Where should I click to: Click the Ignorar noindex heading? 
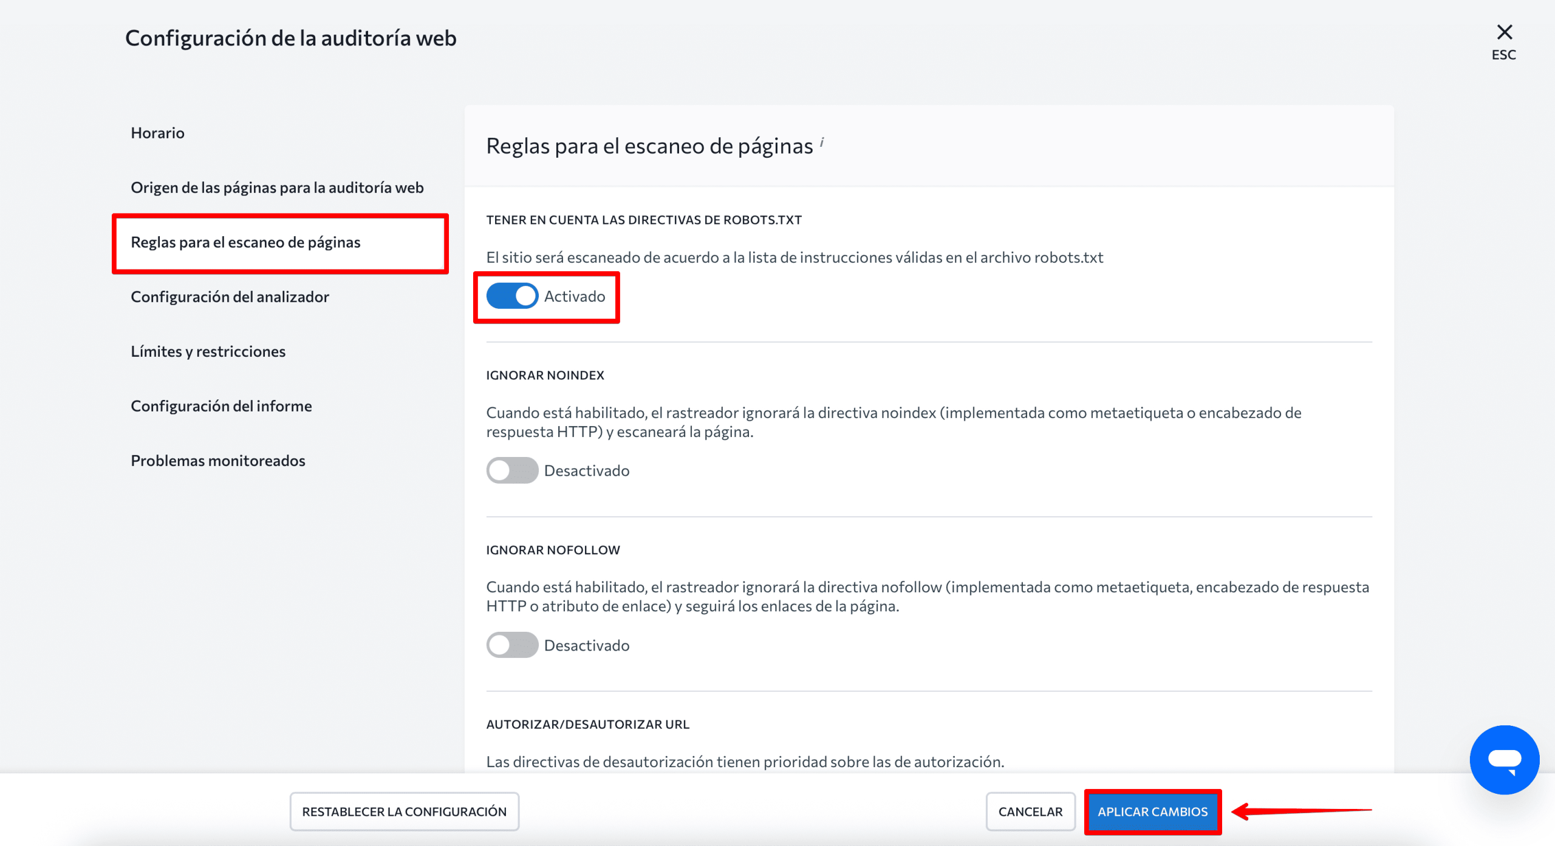coord(545,375)
